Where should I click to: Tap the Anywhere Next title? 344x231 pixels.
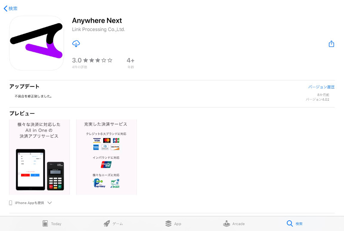click(x=97, y=21)
